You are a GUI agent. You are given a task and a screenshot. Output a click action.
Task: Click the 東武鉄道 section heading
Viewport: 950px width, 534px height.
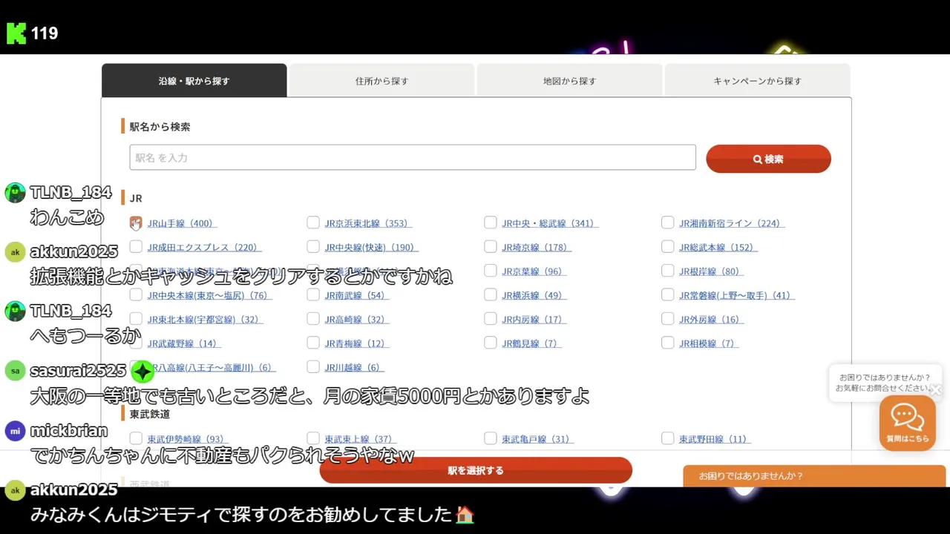pyautogui.click(x=150, y=414)
